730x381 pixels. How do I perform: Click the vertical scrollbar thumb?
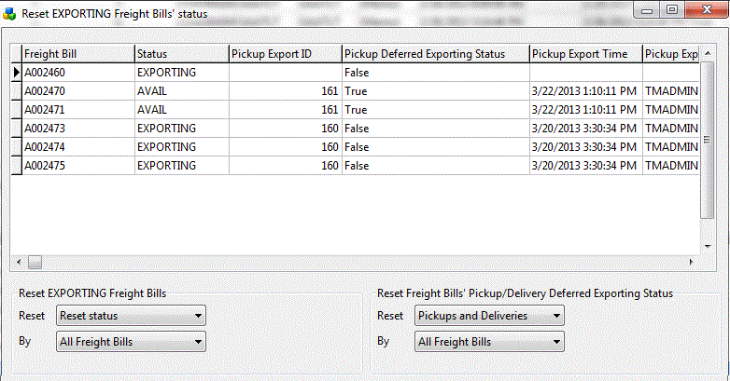pyautogui.click(x=707, y=140)
